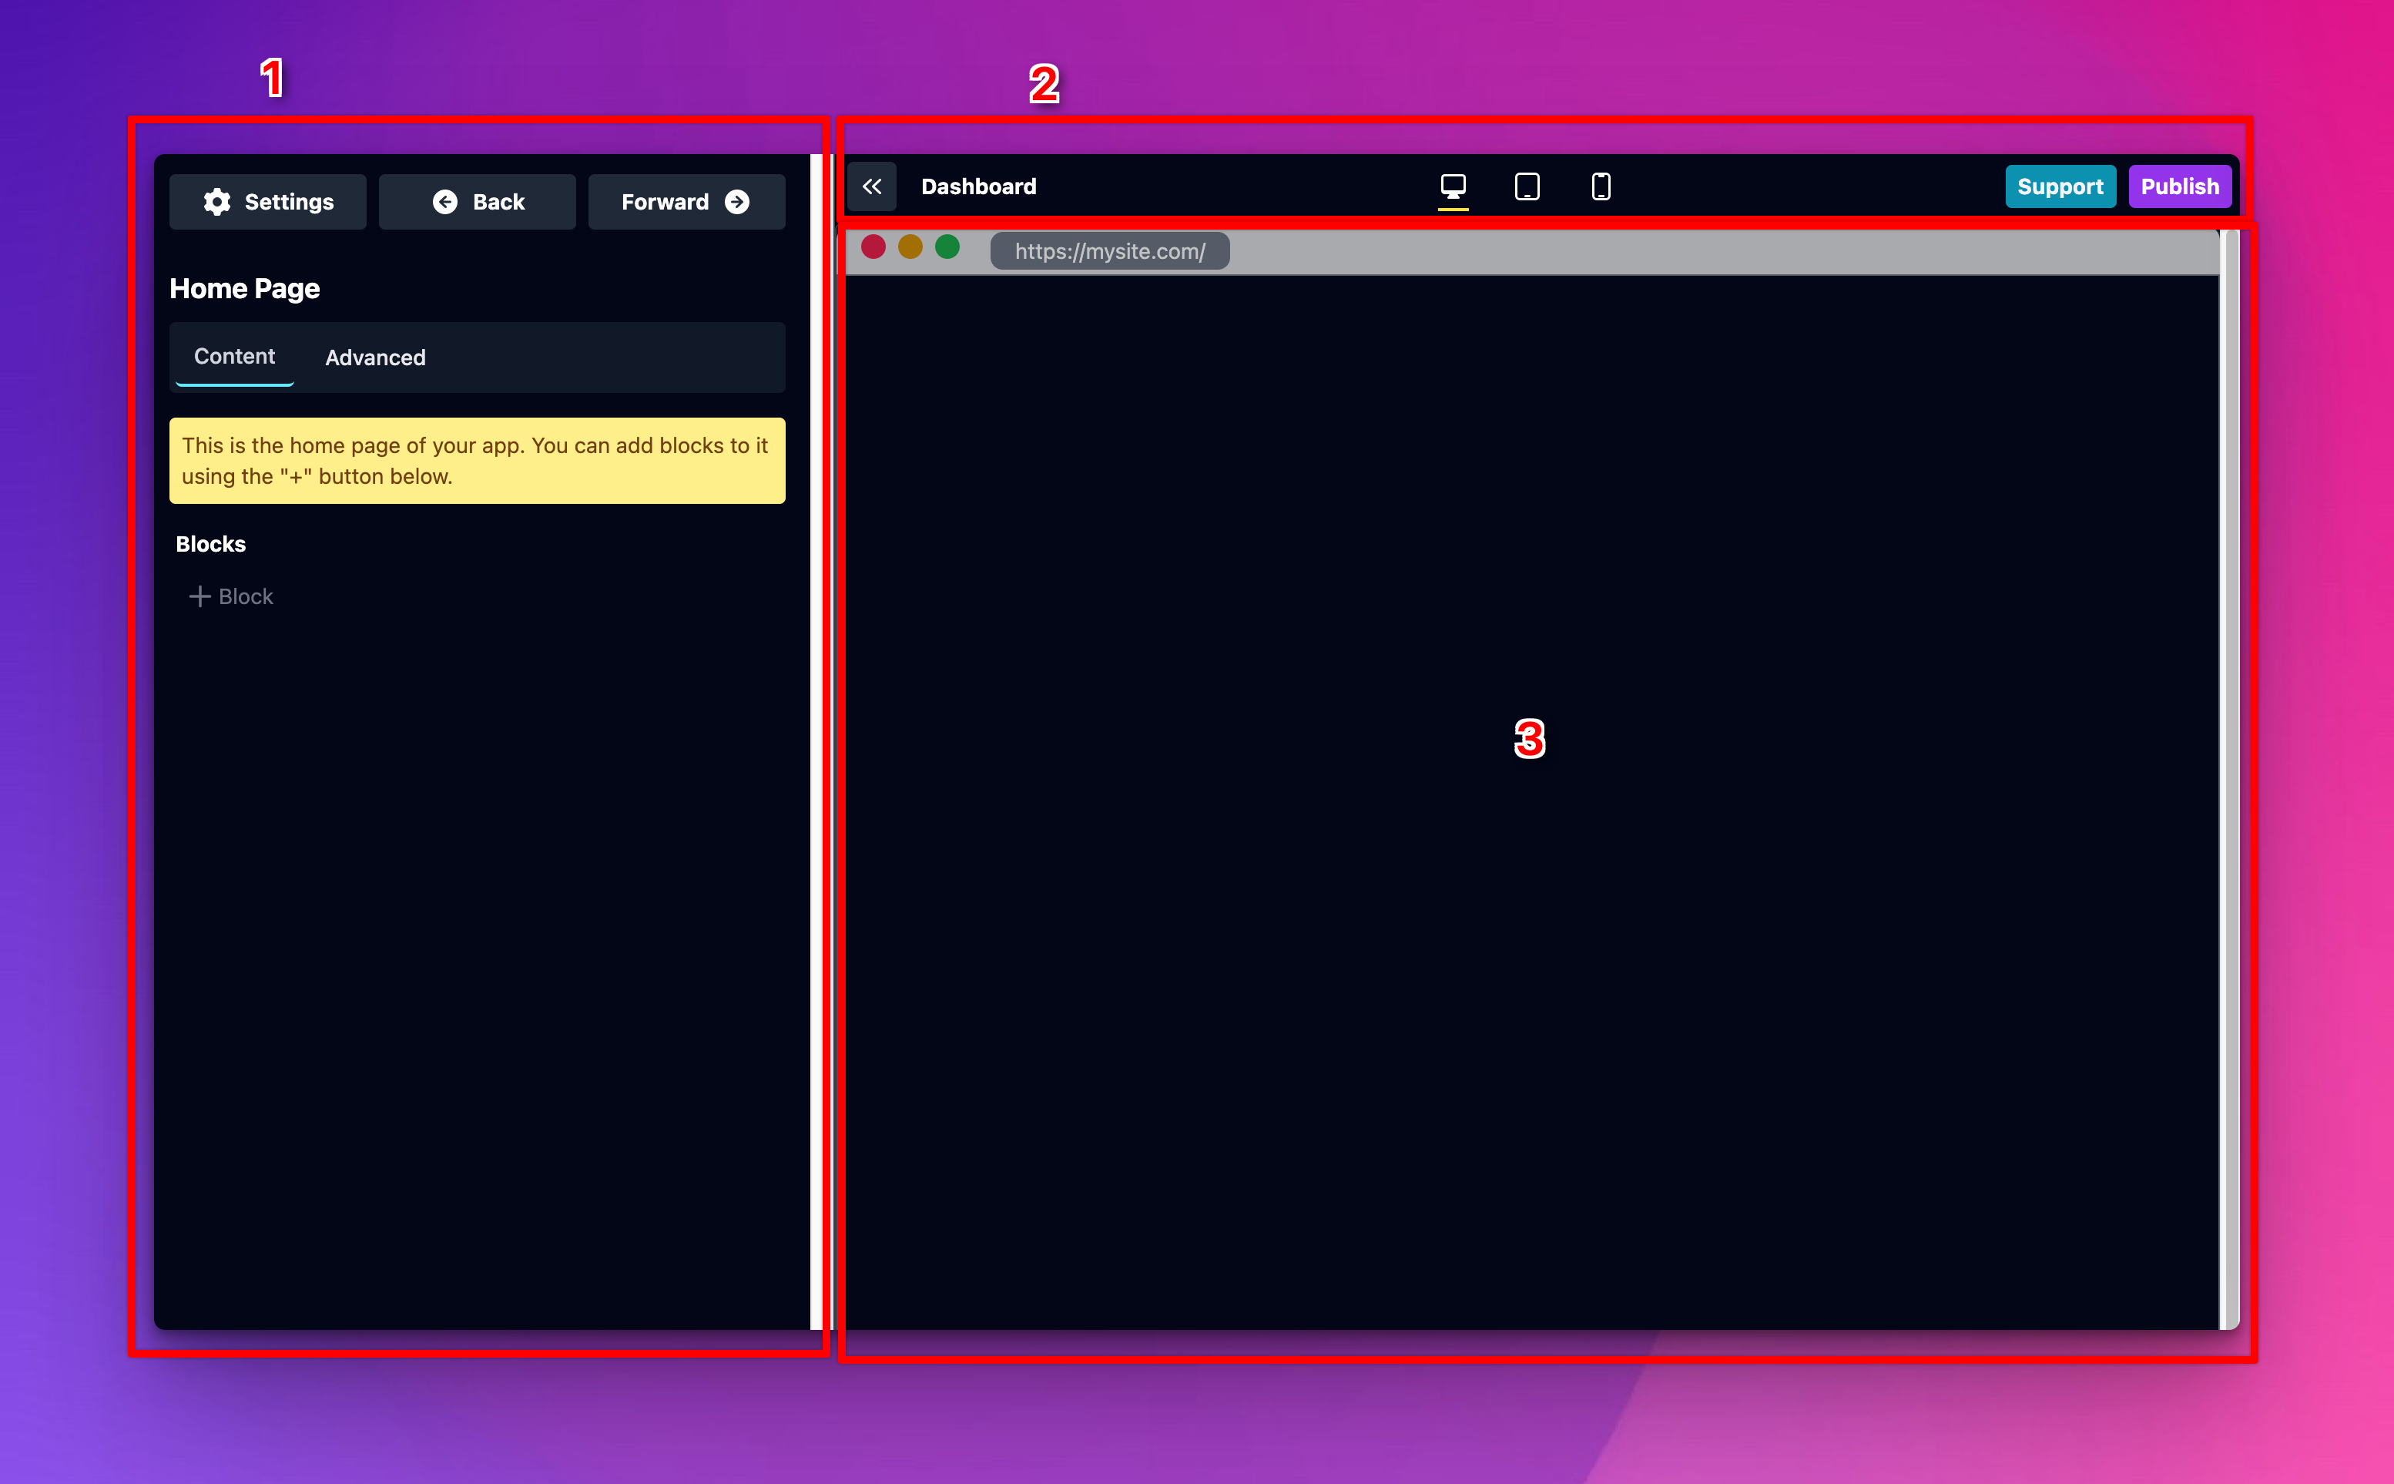Select mobile phone preview icon

click(x=1601, y=186)
